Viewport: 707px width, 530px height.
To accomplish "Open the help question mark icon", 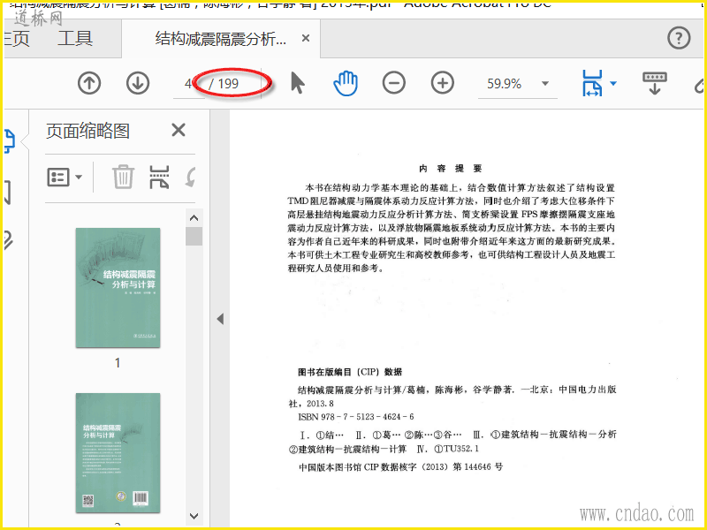I will 679,38.
